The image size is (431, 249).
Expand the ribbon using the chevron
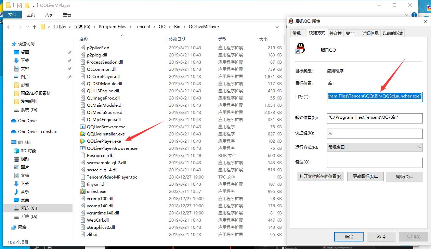pyautogui.click(x=407, y=15)
